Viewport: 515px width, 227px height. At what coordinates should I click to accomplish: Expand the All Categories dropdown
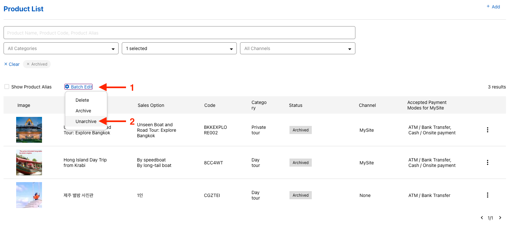(61, 48)
